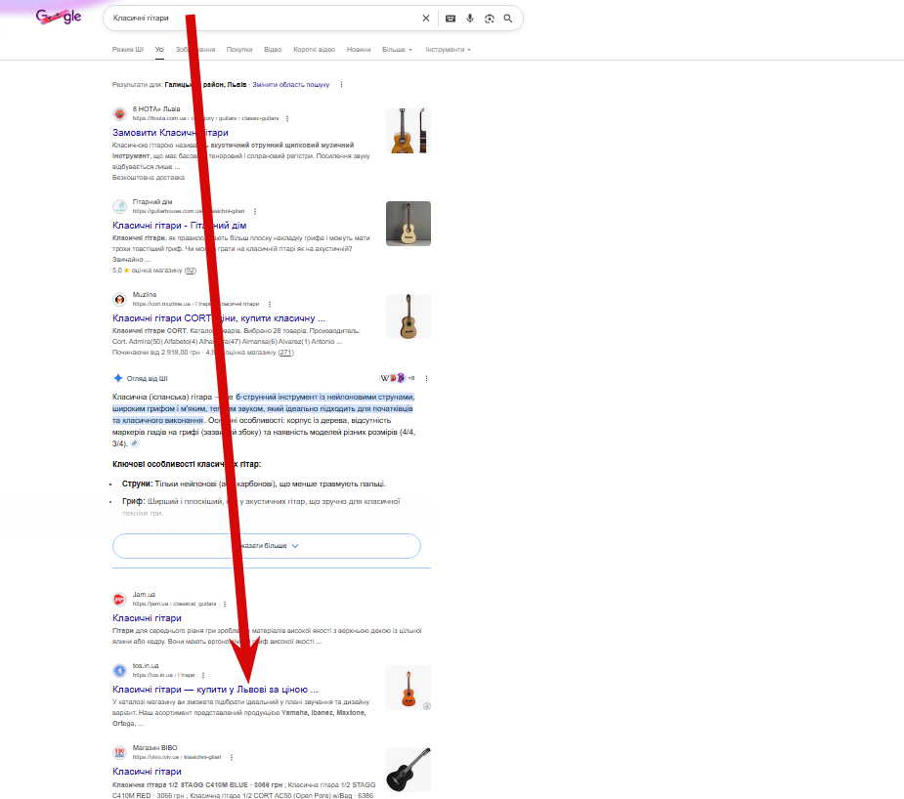Screen dimensions: 904x799
Task: Open three-dot menu of the AI overview
Action: tap(427, 378)
